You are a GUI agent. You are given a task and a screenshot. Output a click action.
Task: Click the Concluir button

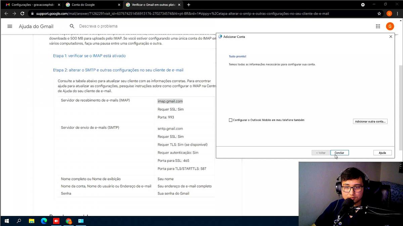pyautogui.click(x=340, y=153)
